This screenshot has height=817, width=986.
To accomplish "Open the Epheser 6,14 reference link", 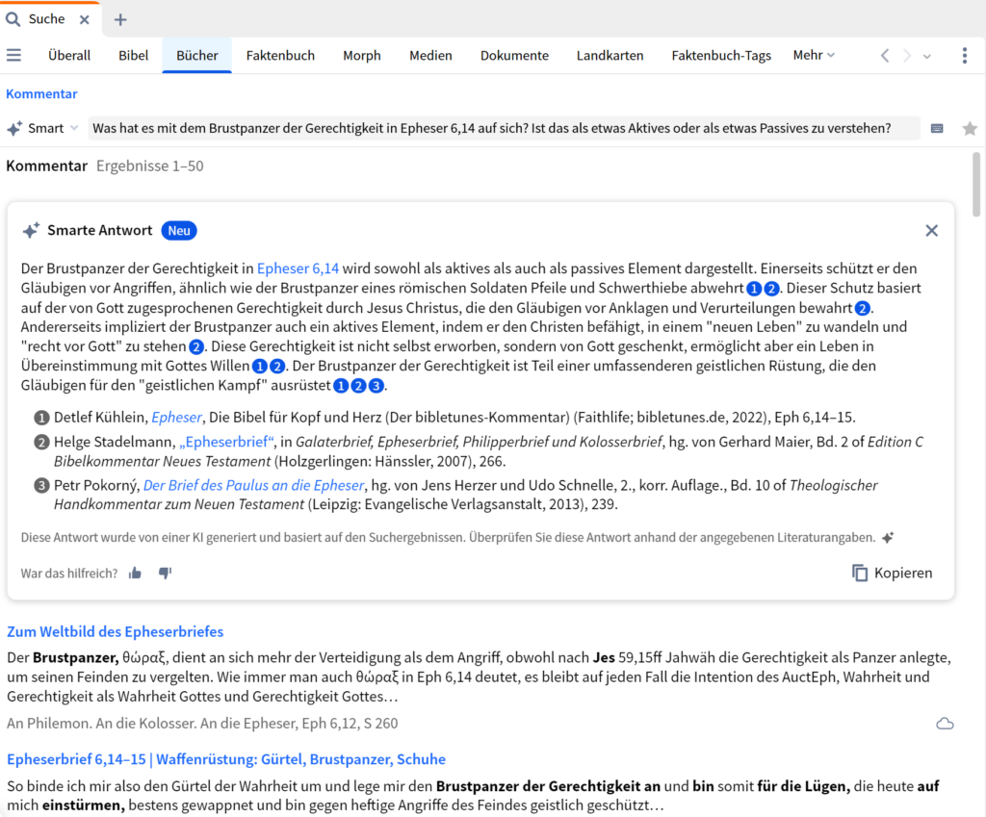I will pyautogui.click(x=298, y=268).
